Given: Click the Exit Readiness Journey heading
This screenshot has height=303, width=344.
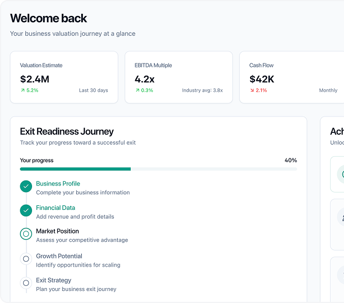Looking at the screenshot, I should click(x=67, y=131).
